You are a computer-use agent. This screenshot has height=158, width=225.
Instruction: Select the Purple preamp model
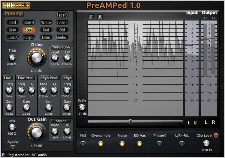[x=29, y=38]
